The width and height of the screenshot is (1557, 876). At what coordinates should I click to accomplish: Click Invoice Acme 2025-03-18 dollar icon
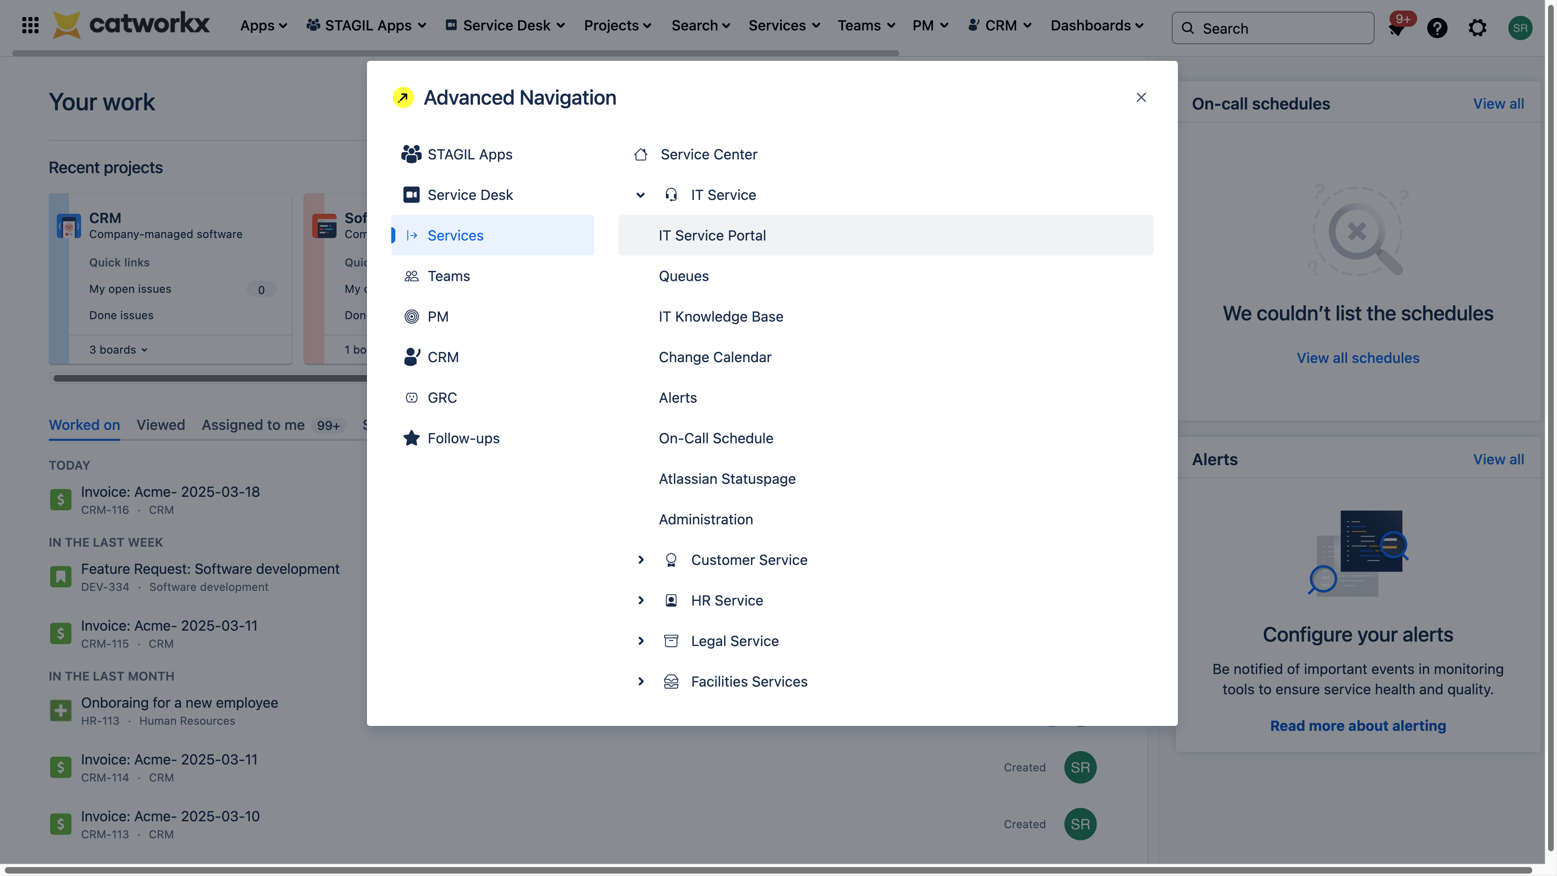[x=60, y=499]
